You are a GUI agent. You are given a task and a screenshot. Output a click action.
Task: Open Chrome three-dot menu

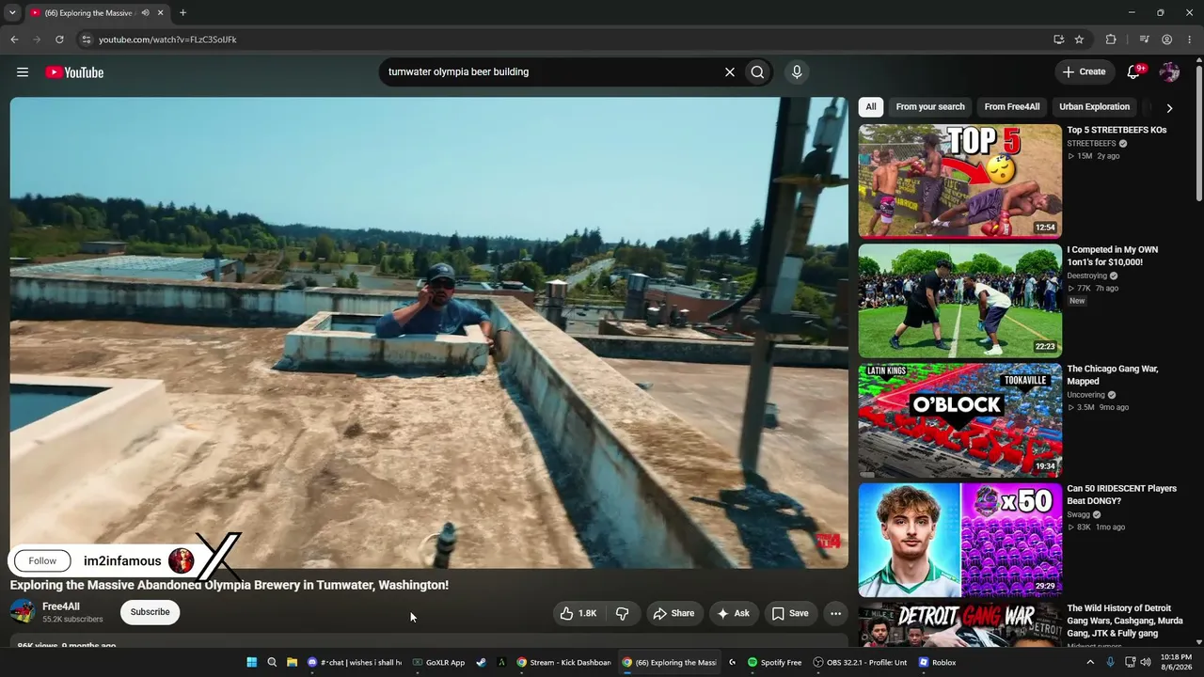(x=1189, y=39)
